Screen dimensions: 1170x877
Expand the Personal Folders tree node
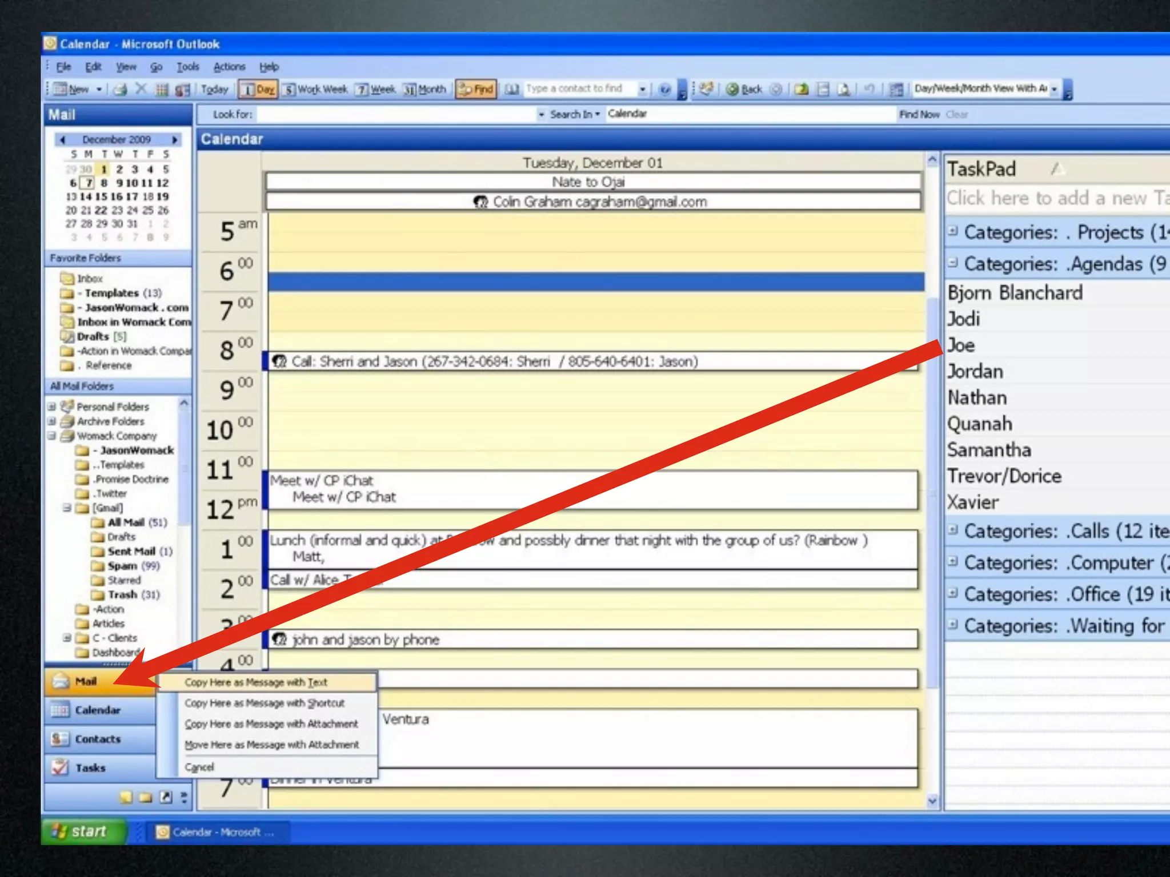(x=51, y=407)
